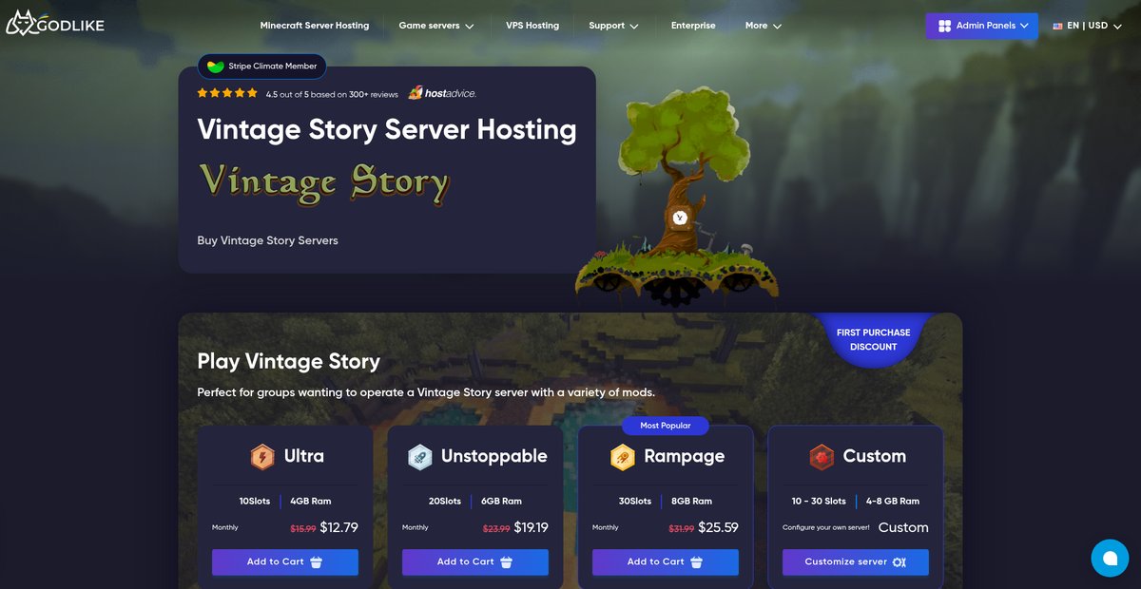Click the 4GB Ram text in Ultra card
This screenshot has width=1141, height=589.
pos(311,501)
